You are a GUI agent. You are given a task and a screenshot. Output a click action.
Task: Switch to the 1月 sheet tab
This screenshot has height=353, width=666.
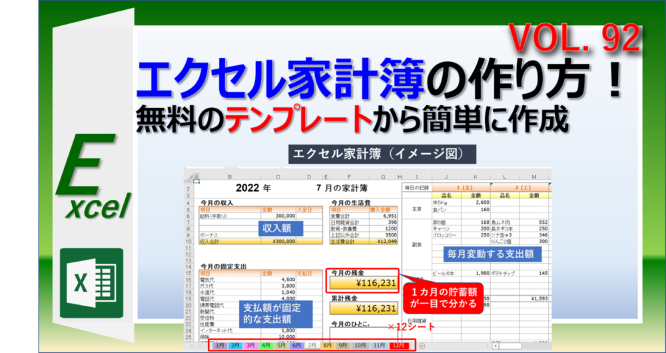tap(220, 345)
